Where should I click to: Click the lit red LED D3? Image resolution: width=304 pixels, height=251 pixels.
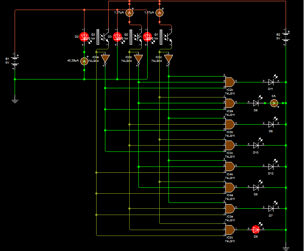click(117, 37)
